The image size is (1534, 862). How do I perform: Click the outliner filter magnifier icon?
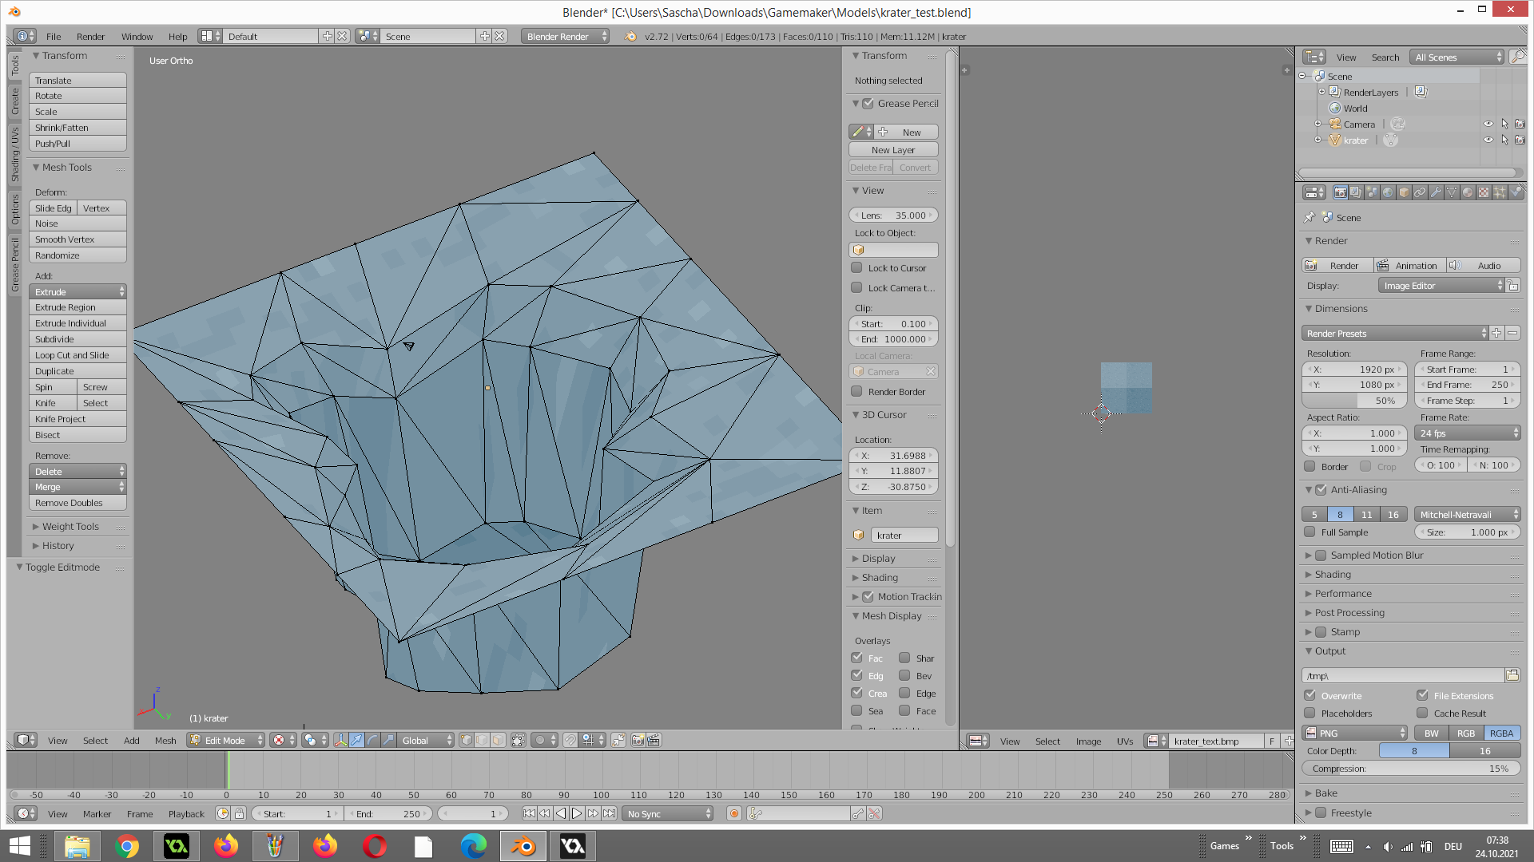pos(1517,57)
